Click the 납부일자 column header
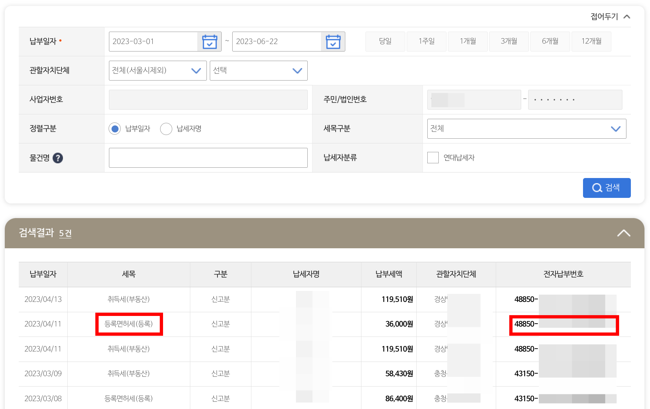The width and height of the screenshot is (650, 409). pos(43,274)
